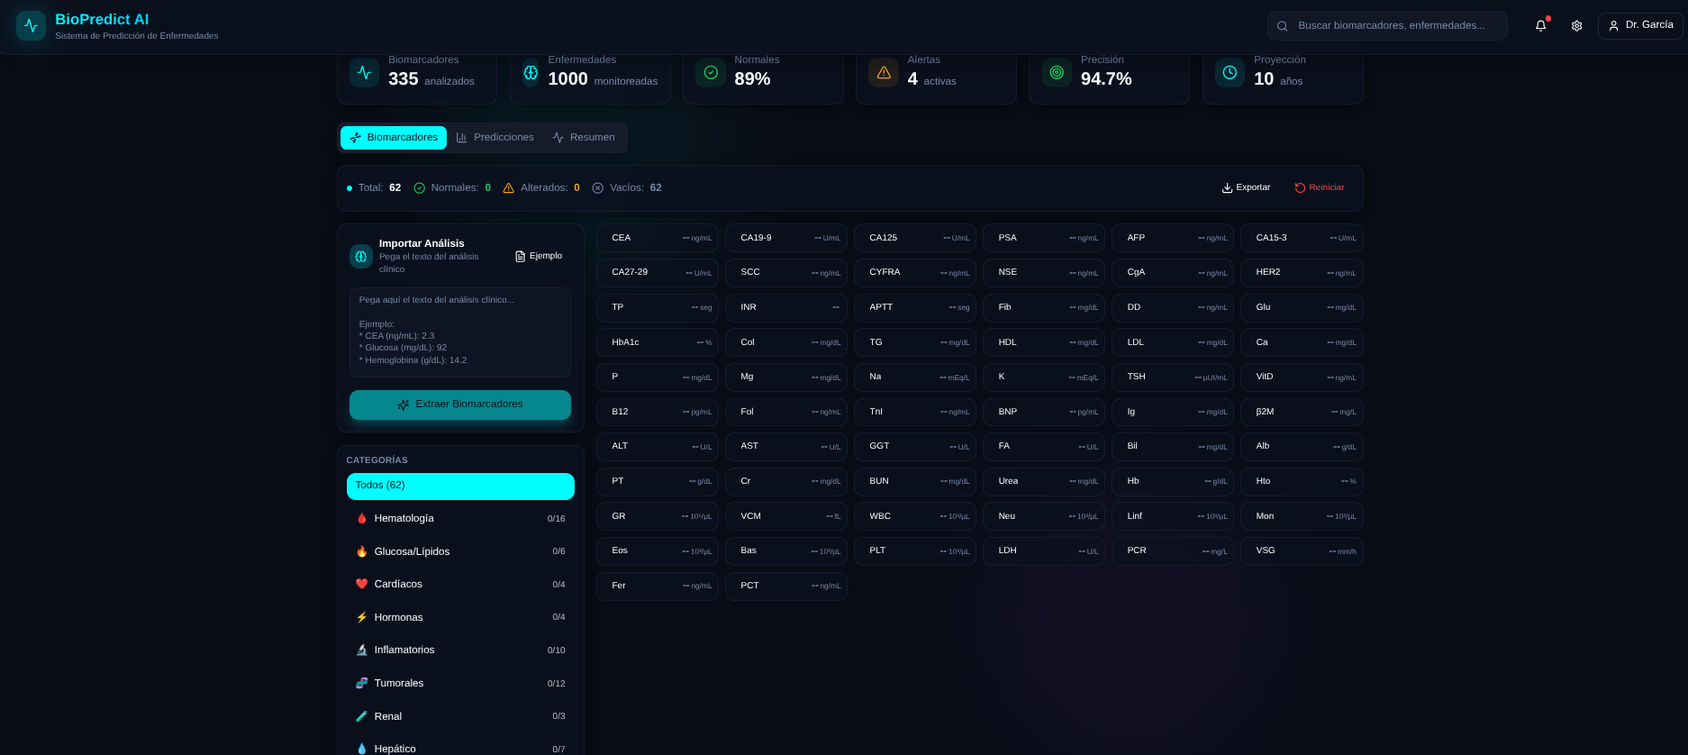Click the Reiniciar button
Viewport: 1688px width, 755px height.
pos(1320,187)
